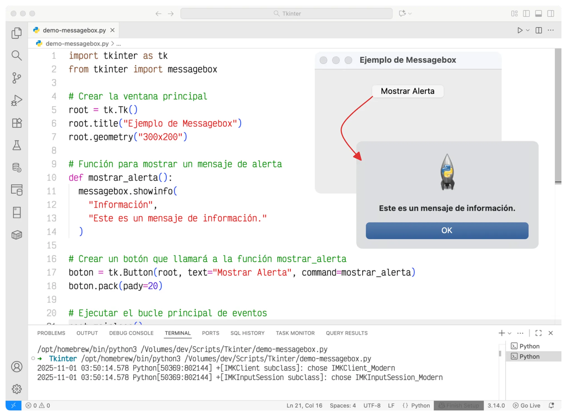
Task: Open the Source Control view
Action: click(x=17, y=78)
